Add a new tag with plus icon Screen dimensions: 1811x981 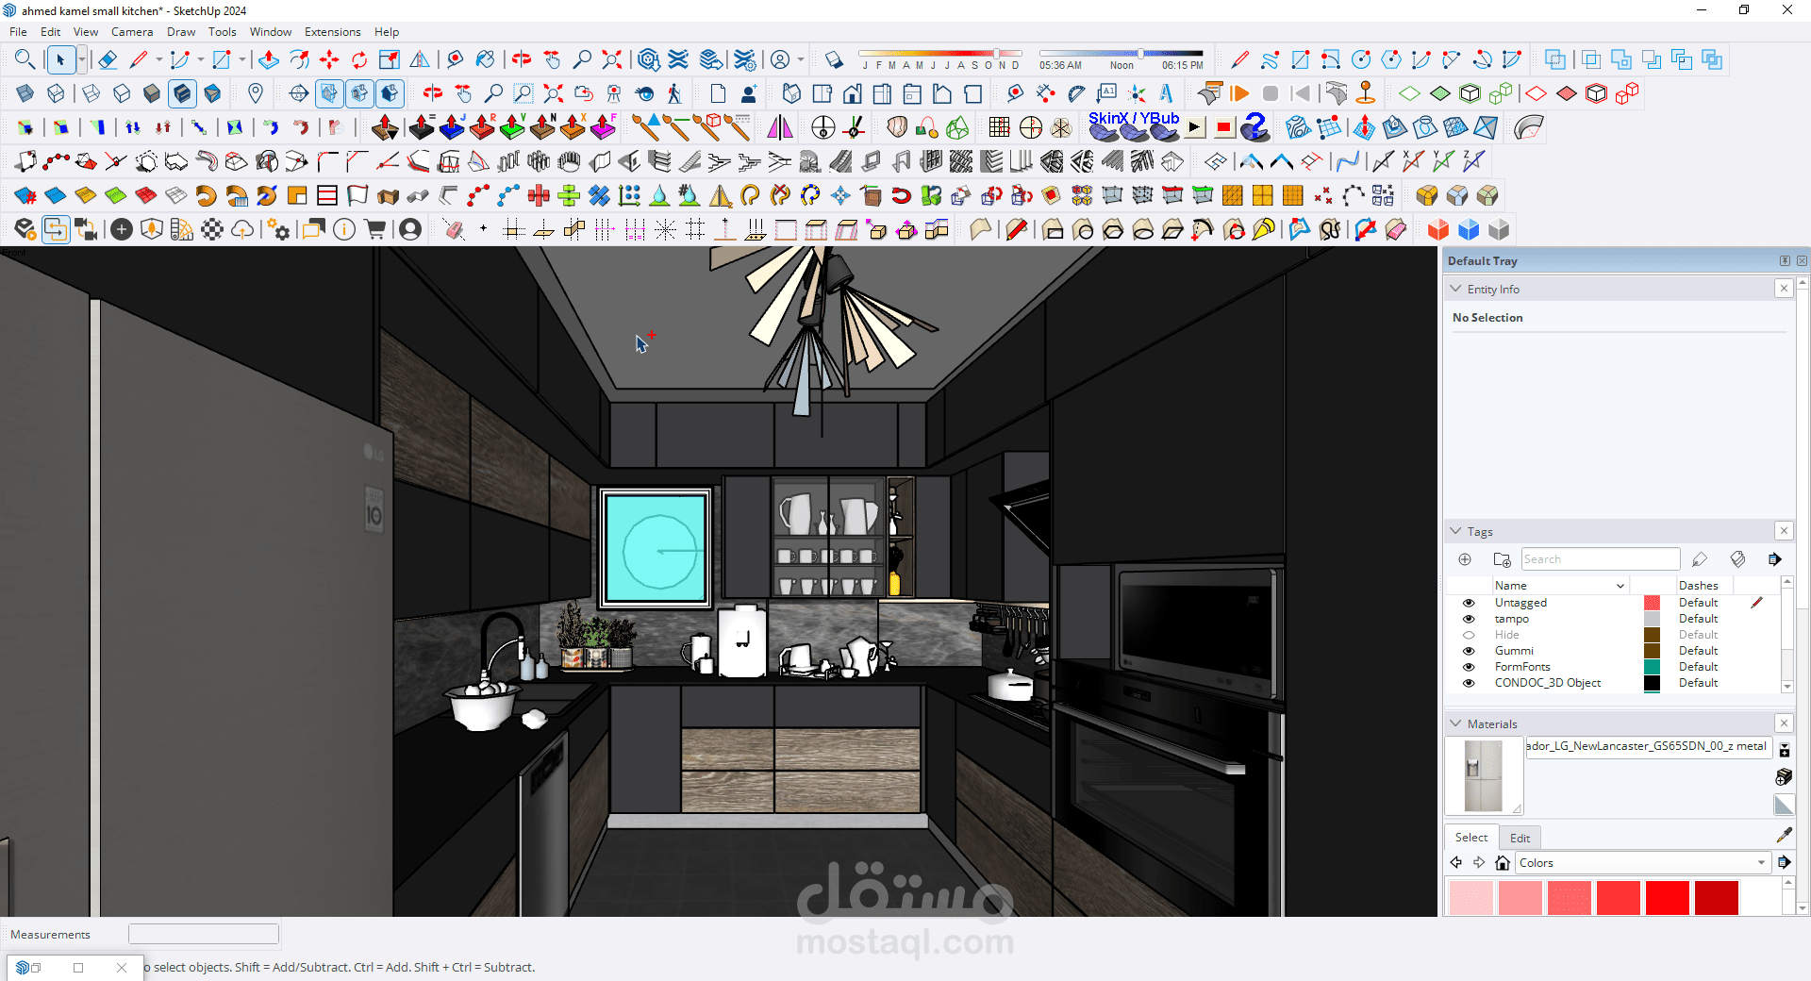(x=1465, y=559)
